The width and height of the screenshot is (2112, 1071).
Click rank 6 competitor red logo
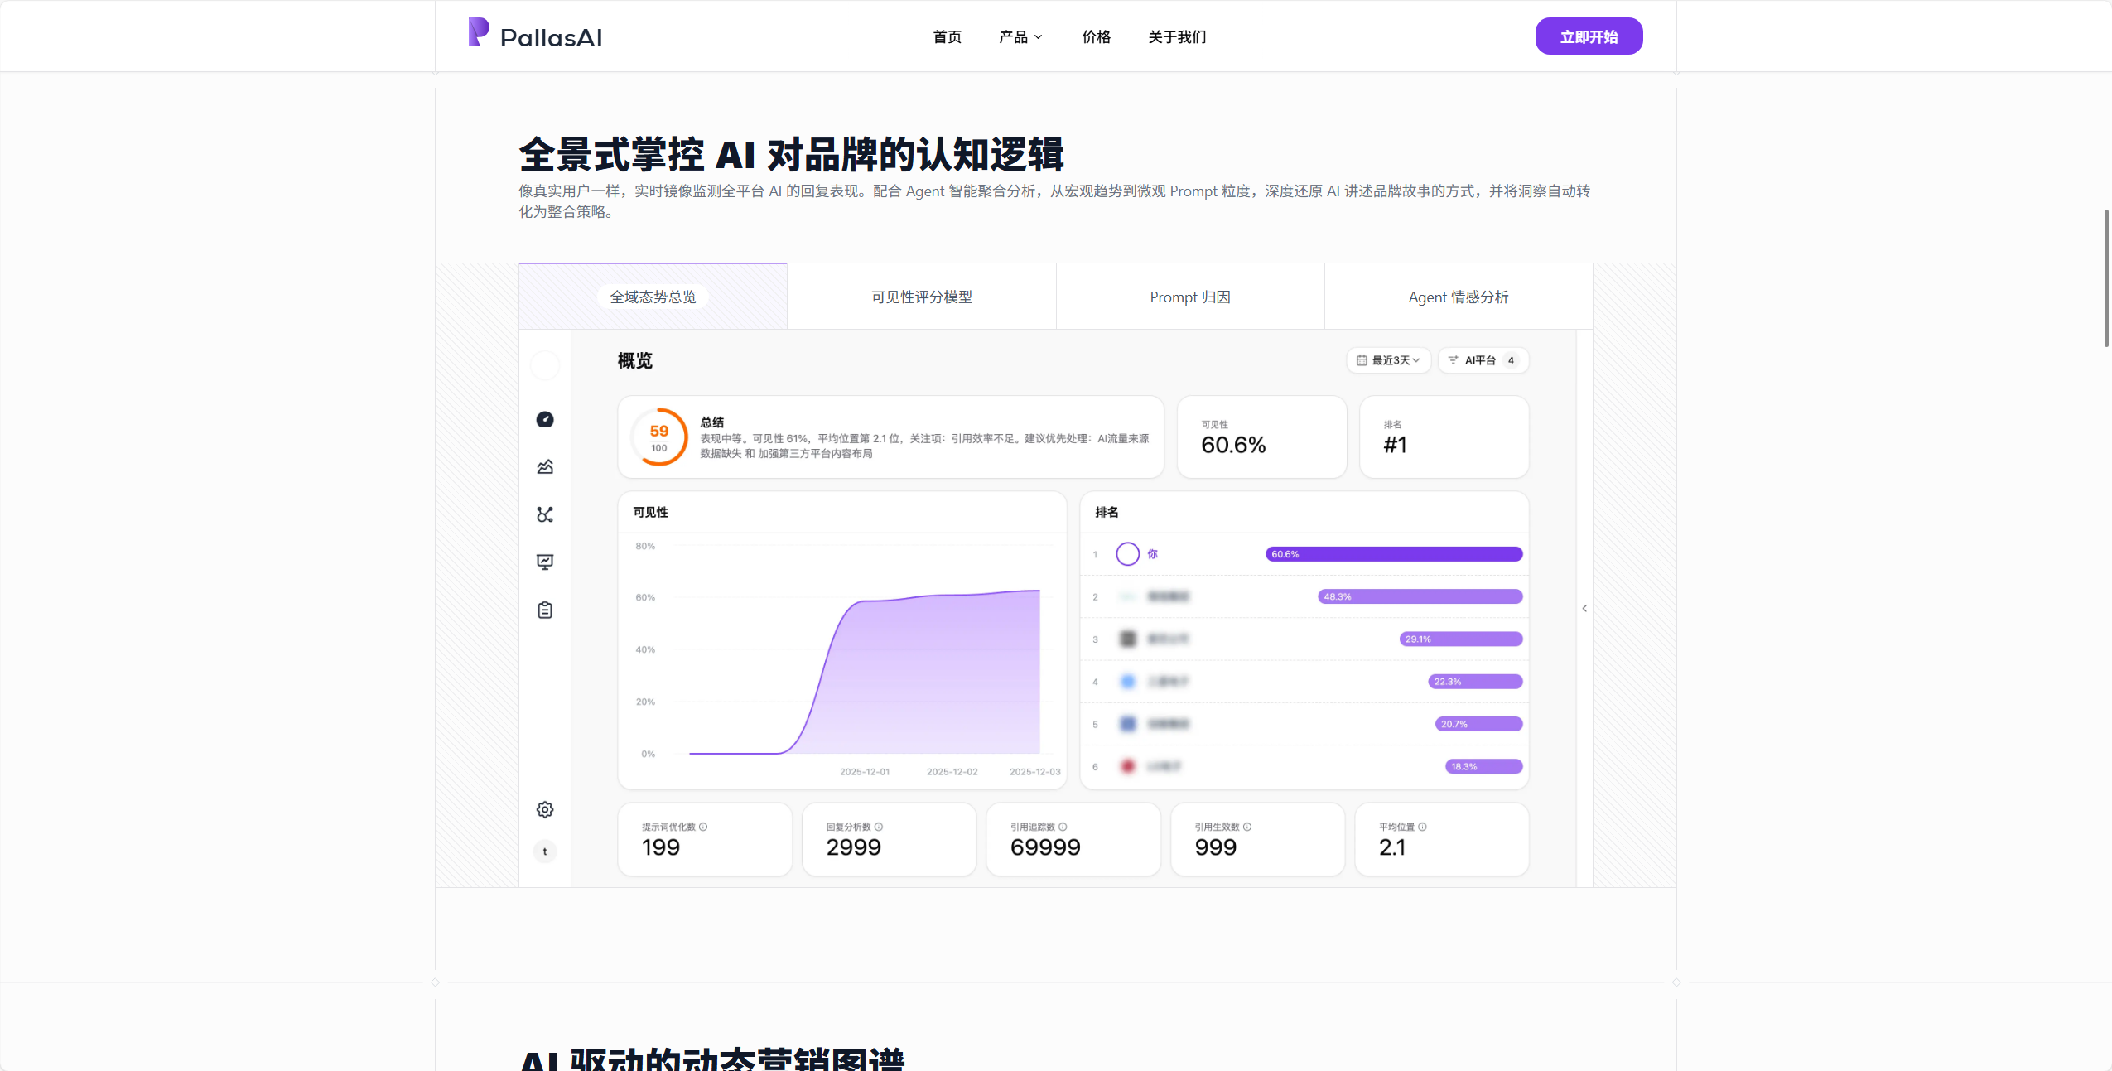coord(1127,766)
